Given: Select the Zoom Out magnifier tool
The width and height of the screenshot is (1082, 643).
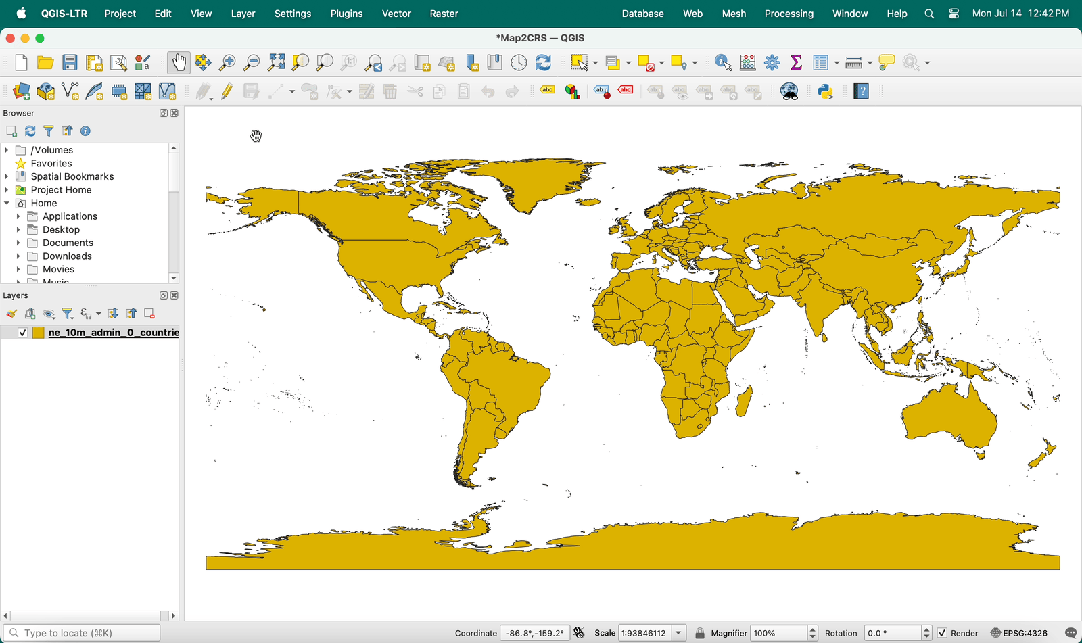Looking at the screenshot, I should coord(252,63).
